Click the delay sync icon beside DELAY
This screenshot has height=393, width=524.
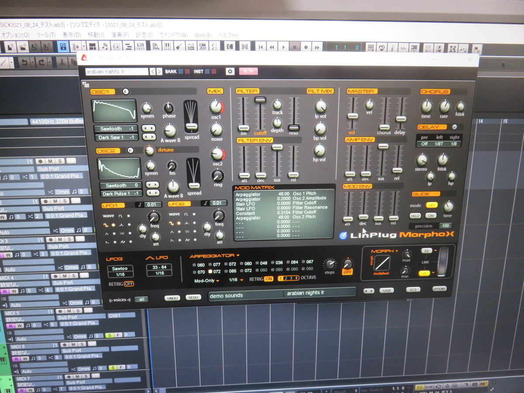click(454, 127)
